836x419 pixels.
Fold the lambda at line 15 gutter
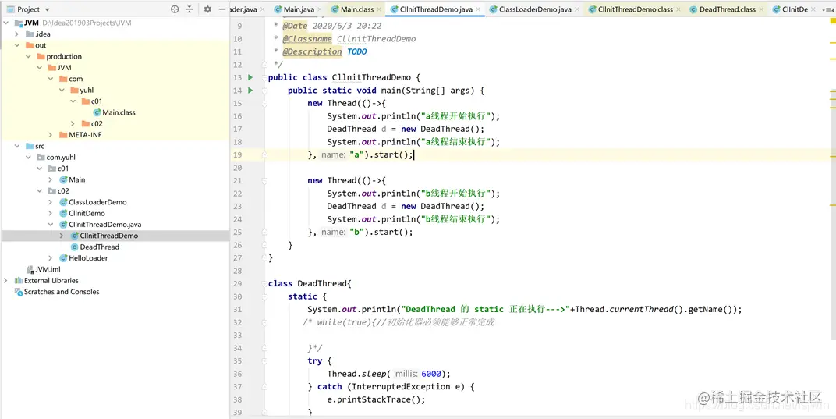click(264, 103)
